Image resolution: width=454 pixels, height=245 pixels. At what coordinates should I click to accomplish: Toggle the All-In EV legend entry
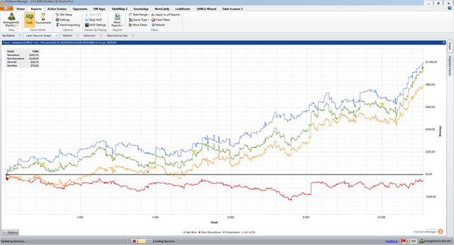click(248, 232)
